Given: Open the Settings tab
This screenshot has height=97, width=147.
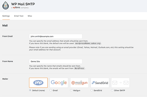Looking at the screenshot, I should click(6, 16).
